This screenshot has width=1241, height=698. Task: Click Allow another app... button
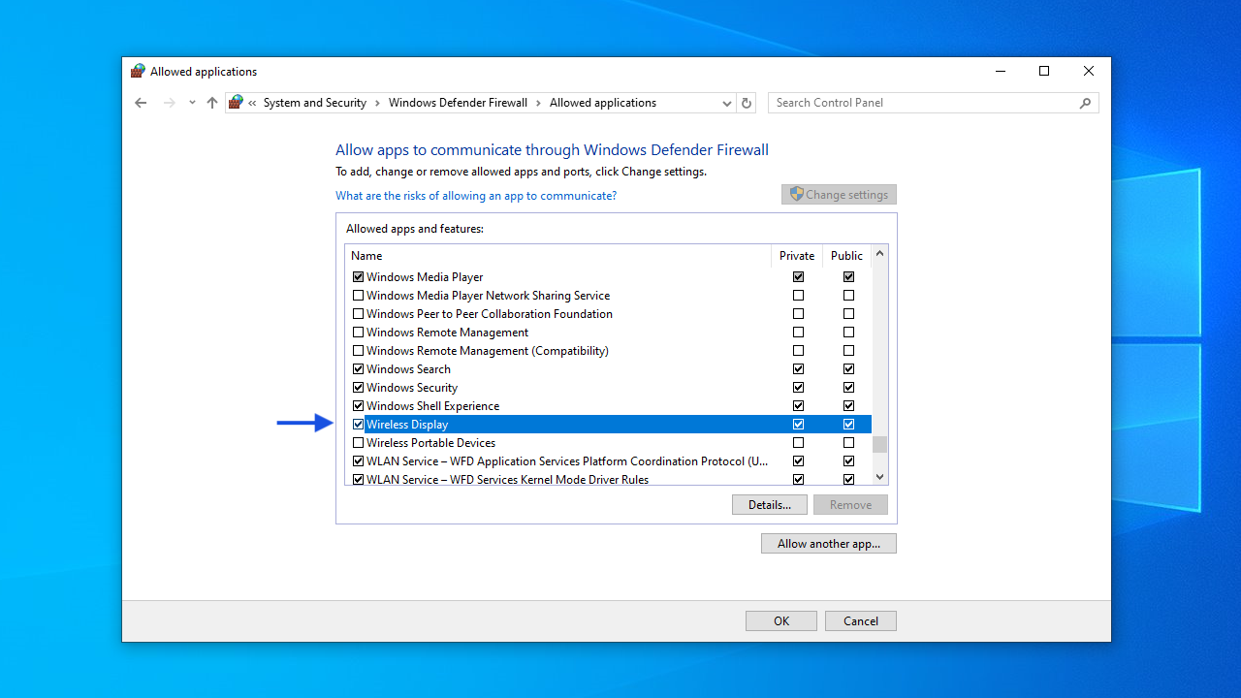(829, 544)
